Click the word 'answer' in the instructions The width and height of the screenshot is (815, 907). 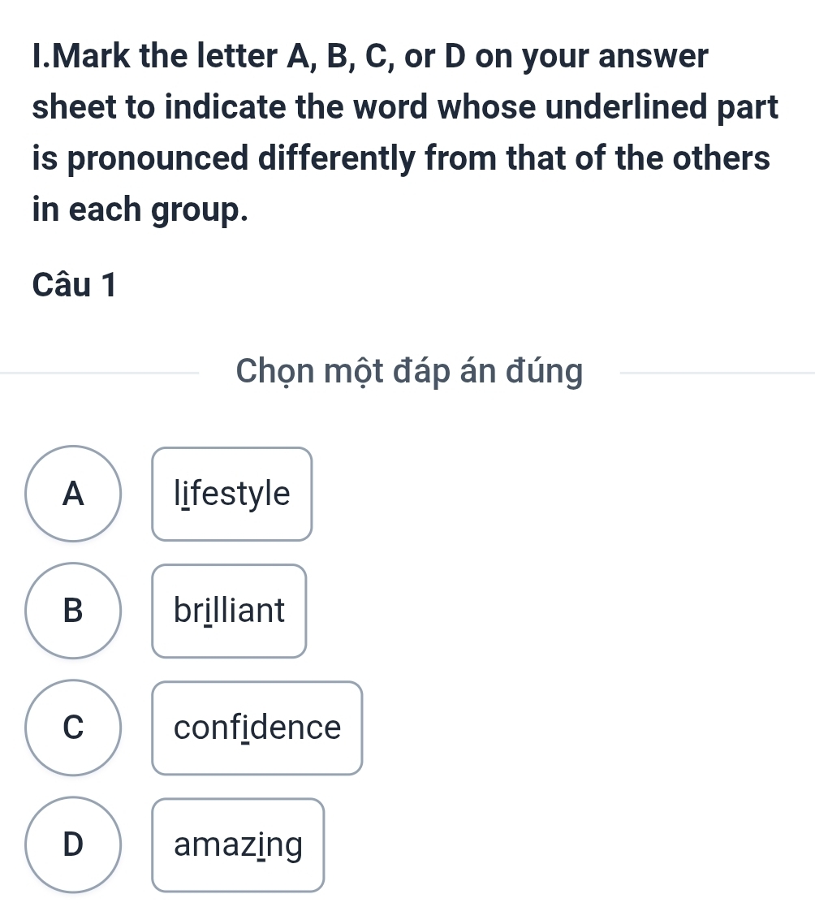(x=649, y=58)
